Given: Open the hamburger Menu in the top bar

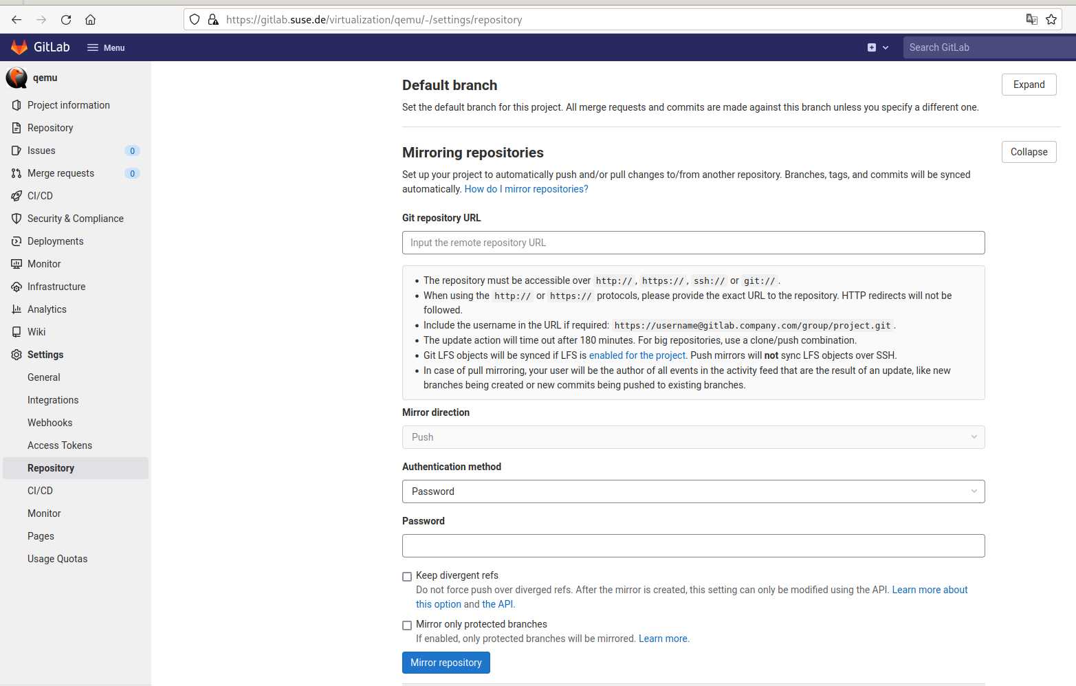Looking at the screenshot, I should pos(106,47).
